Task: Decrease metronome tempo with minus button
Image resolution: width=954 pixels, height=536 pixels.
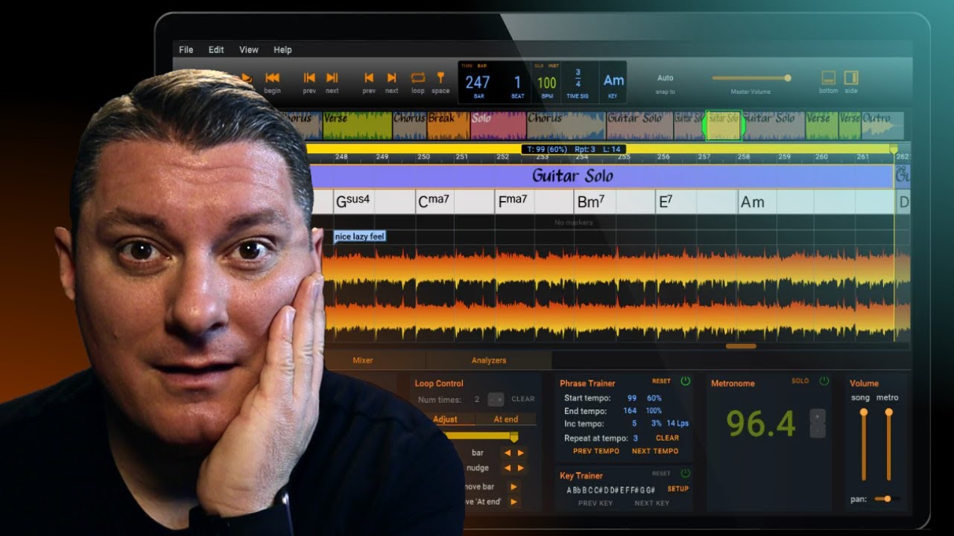Action: click(x=818, y=430)
